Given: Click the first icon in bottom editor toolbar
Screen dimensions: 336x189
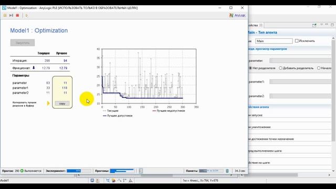Looking at the screenshot, I should coord(92,181).
